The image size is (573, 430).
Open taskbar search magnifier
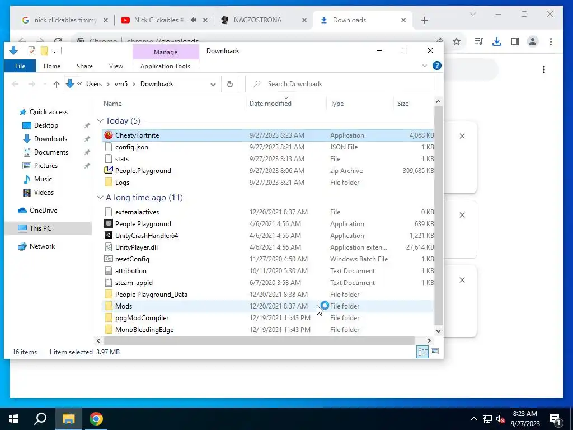[x=40, y=419]
